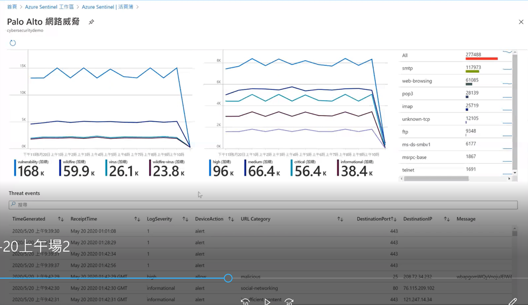Click the TimeGenerated cell 2020/5/20 上午9:42:30
528x305 pixels.
coord(36,288)
